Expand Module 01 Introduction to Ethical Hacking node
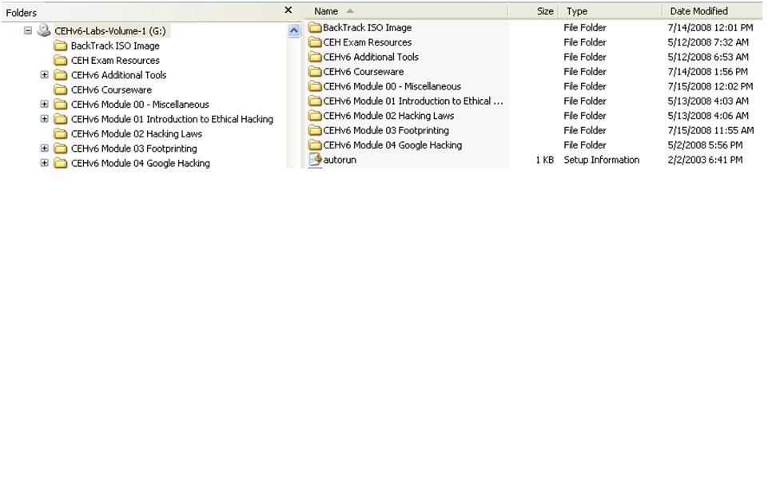Screen dimensions: 768x488 45,119
